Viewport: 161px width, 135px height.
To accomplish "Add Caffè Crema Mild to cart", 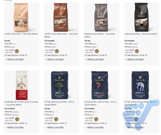I will (17, 51).
